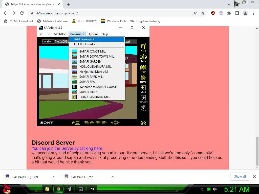Click the Stop loading icon
259x194 pixels.
point(143,108)
